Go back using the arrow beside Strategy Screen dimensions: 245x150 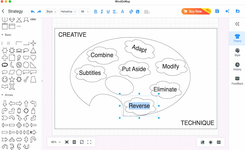click(3, 11)
